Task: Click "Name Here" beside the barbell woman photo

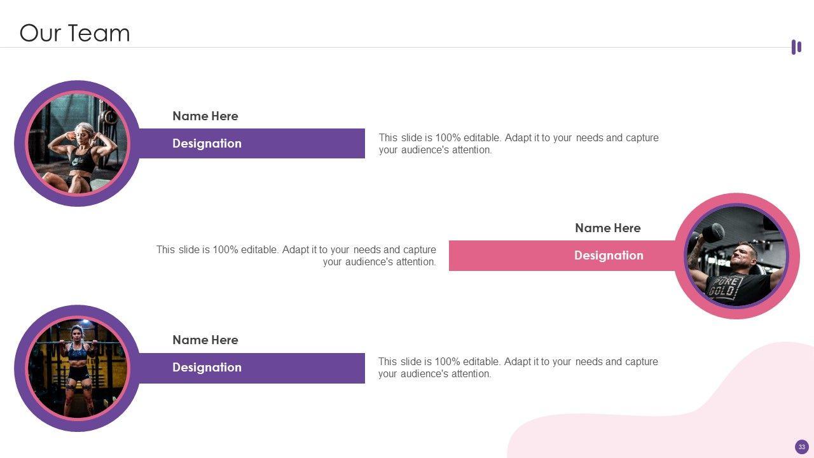Action: tap(205, 340)
